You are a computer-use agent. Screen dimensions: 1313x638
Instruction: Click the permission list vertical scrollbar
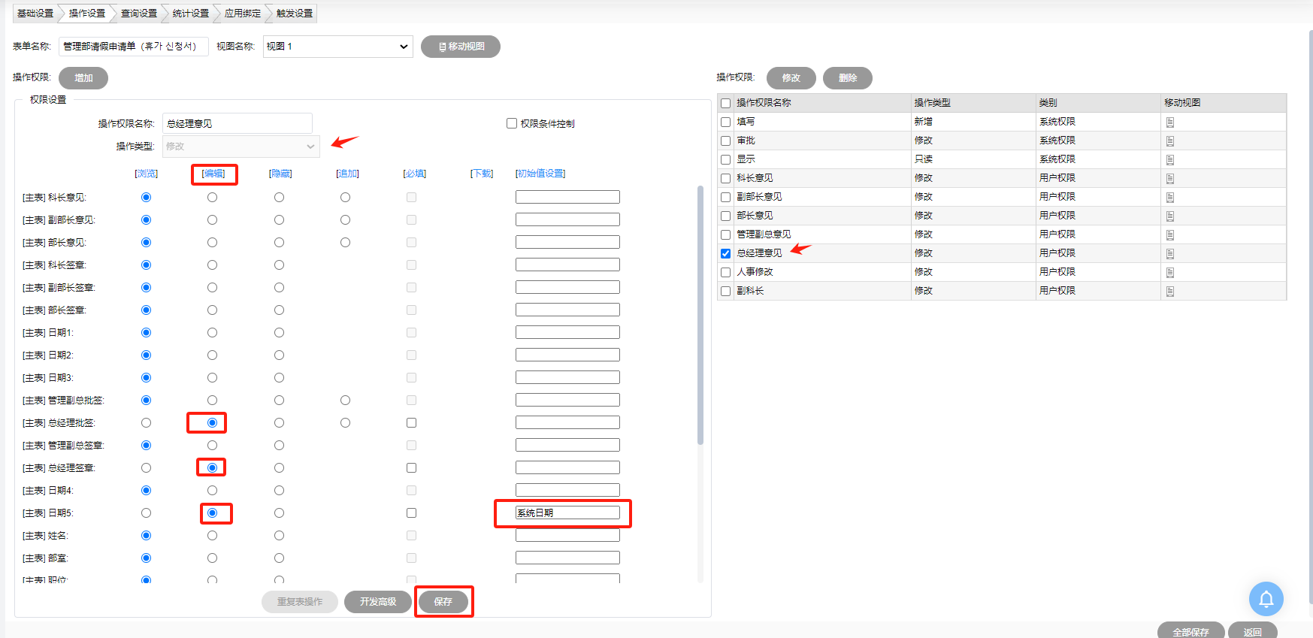[x=700, y=316]
